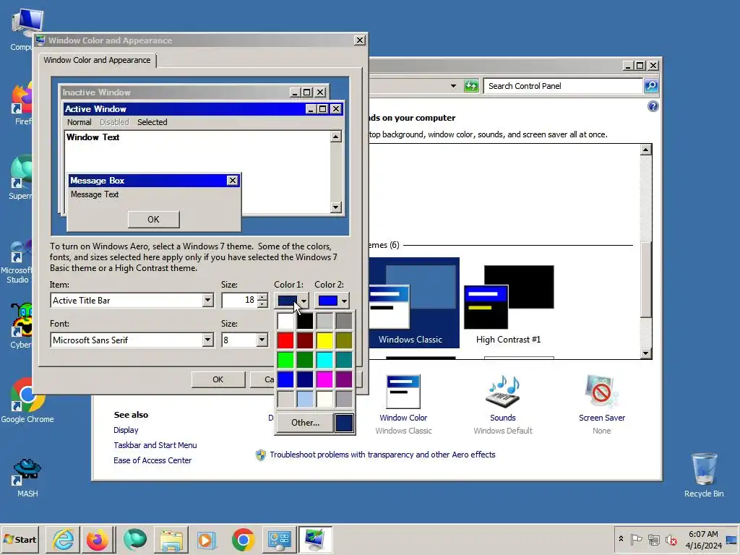Image resolution: width=740 pixels, height=555 pixels.
Task: Click OK in Window Color and Appearance
Action: (218, 379)
